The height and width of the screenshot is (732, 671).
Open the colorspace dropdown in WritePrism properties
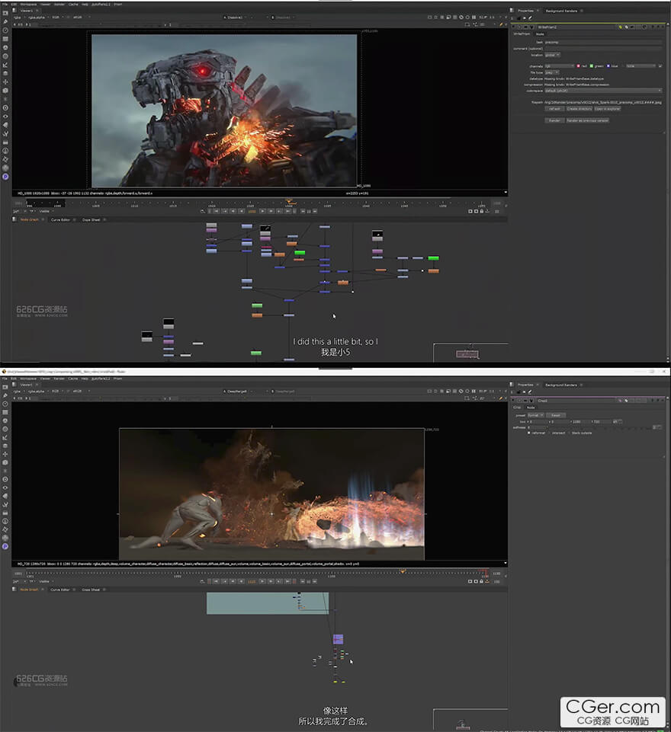pos(603,91)
